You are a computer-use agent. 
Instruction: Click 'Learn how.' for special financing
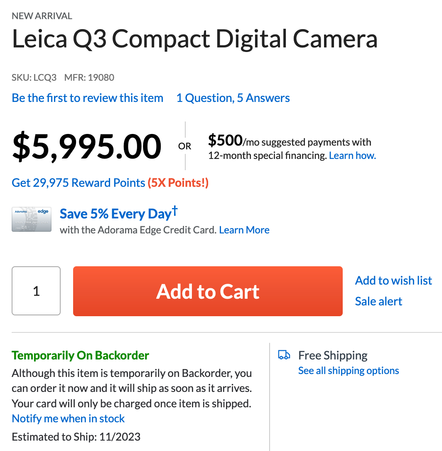(352, 156)
